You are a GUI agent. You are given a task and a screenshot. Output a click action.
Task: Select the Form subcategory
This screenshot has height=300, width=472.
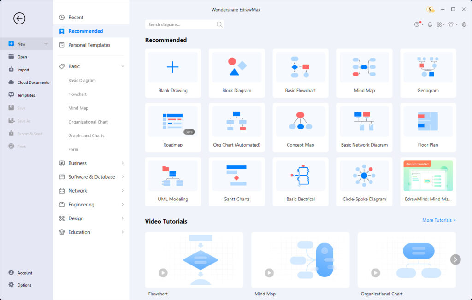pos(73,150)
